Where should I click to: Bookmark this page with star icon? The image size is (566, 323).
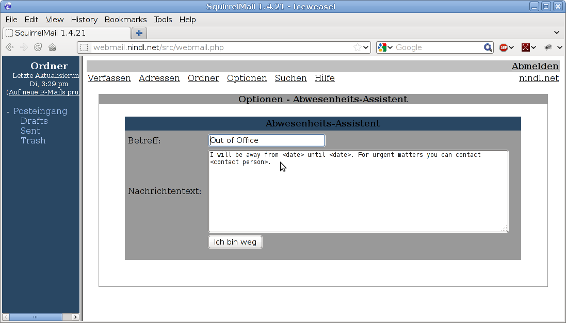tap(357, 47)
